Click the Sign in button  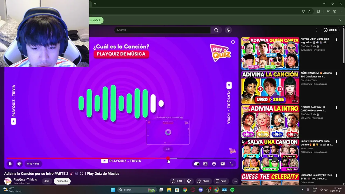click(x=330, y=30)
